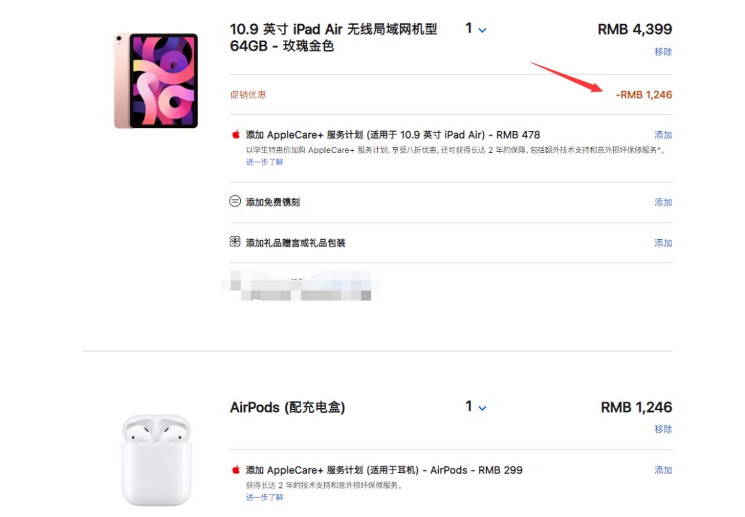Click the gift wrap icon
745x517 pixels.
[235, 242]
